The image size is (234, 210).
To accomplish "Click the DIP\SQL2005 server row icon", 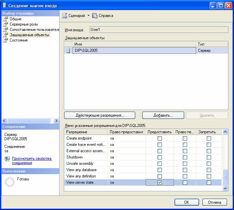I will coord(68,51).
